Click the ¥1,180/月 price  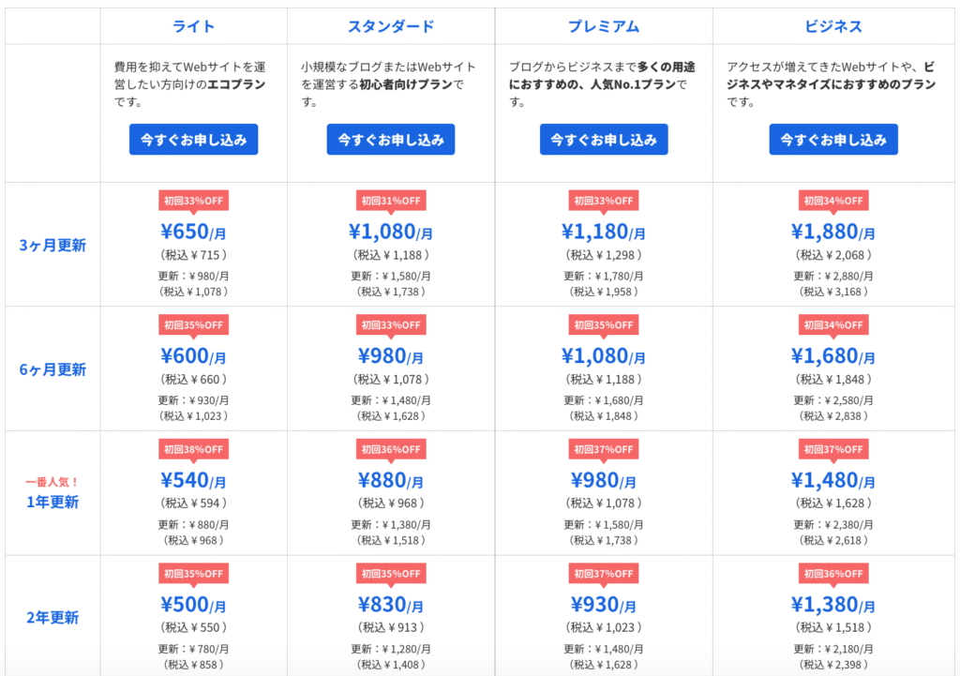point(604,233)
